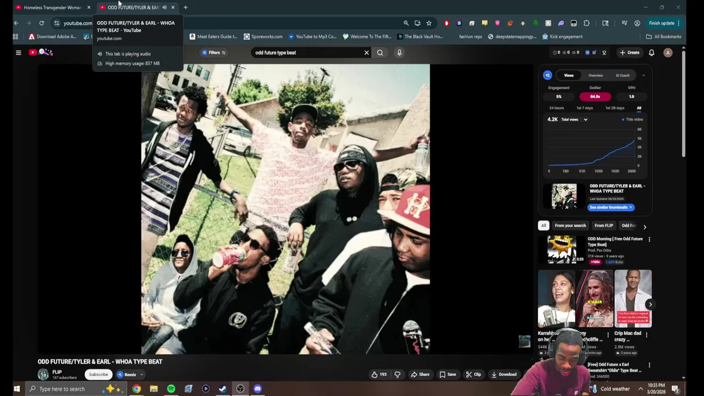Close the ODD FUTURE/TYLER & EARL browser tab
Screen dimensions: 704x396
tap(173, 7)
